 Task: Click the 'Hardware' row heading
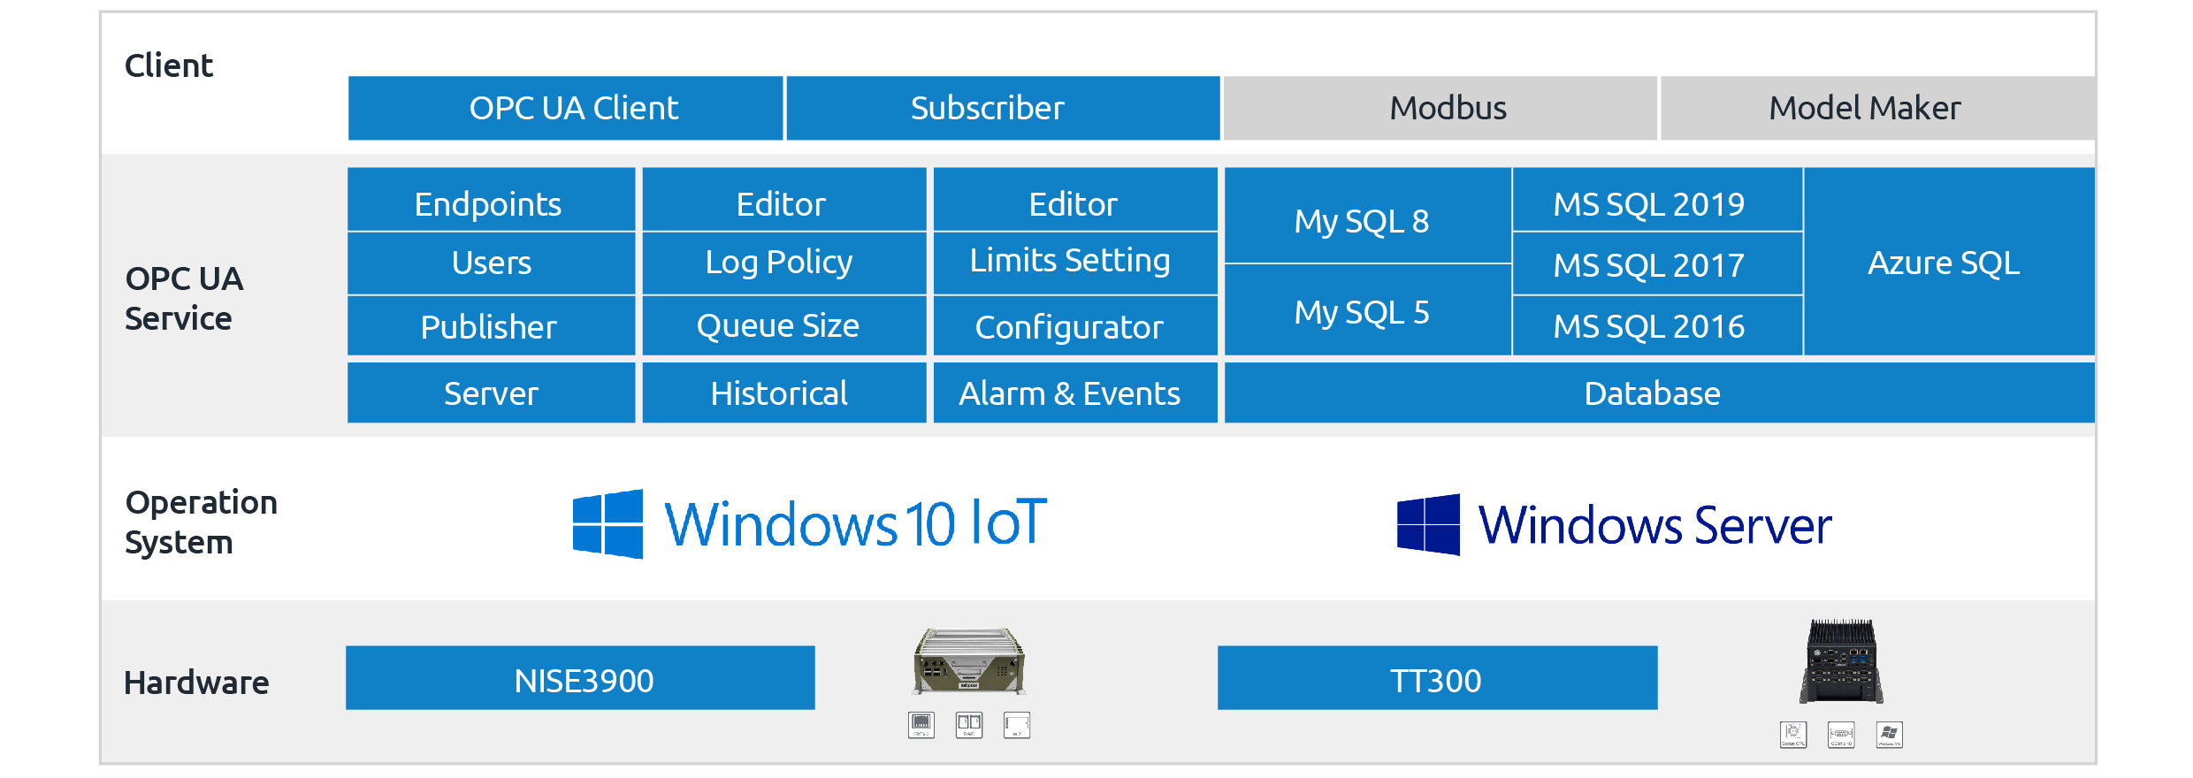click(x=196, y=683)
